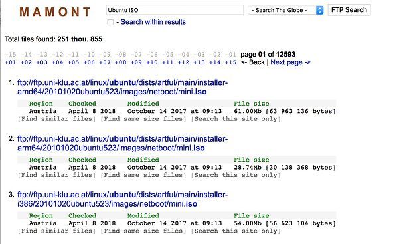
Task: Click the MAMONT logo
Action: click(x=55, y=12)
